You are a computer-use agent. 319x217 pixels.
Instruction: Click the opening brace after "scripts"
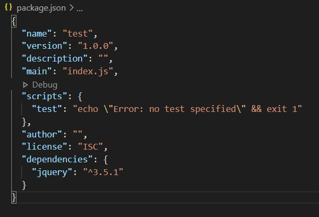click(80, 97)
